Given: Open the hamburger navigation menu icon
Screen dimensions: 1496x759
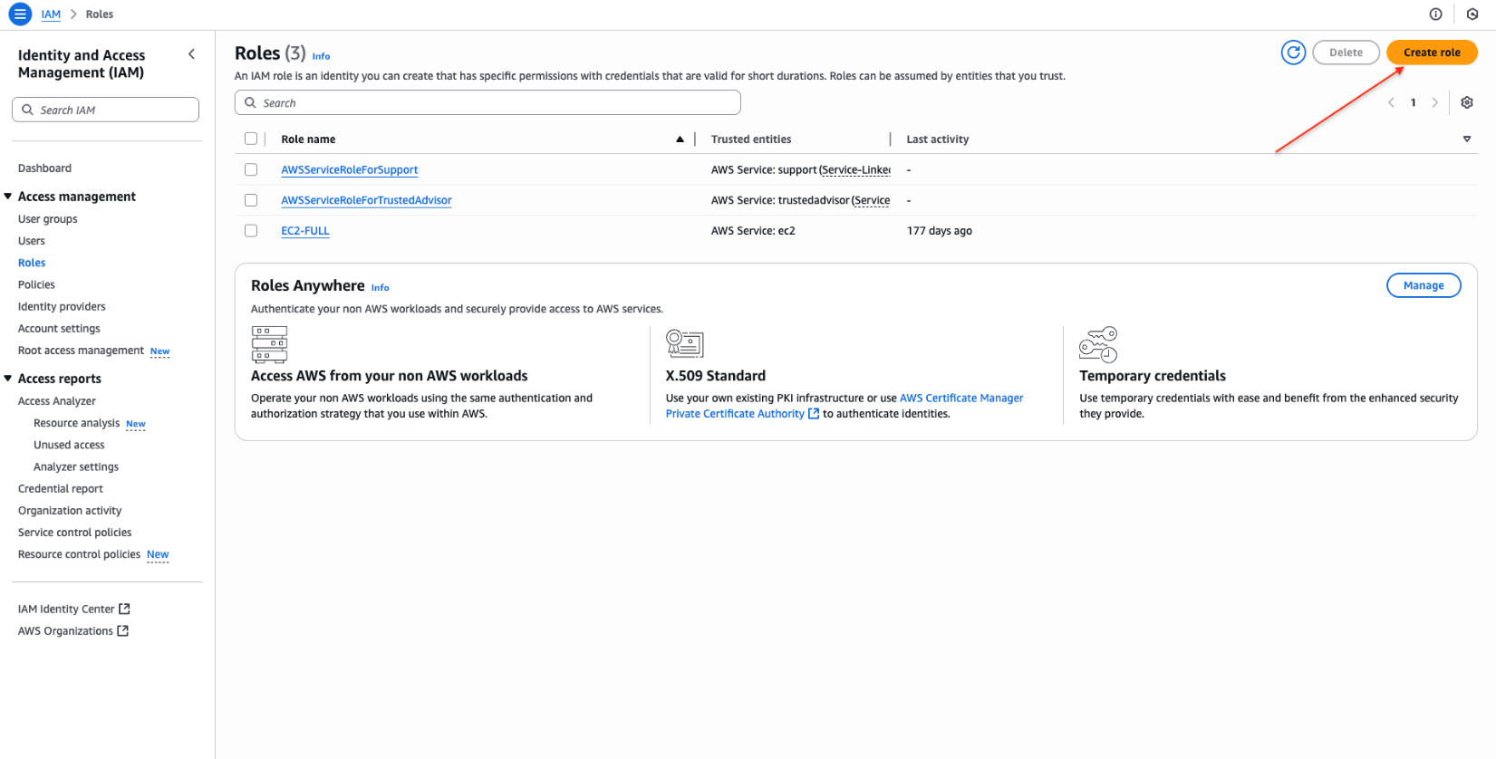Looking at the screenshot, I should (x=20, y=14).
